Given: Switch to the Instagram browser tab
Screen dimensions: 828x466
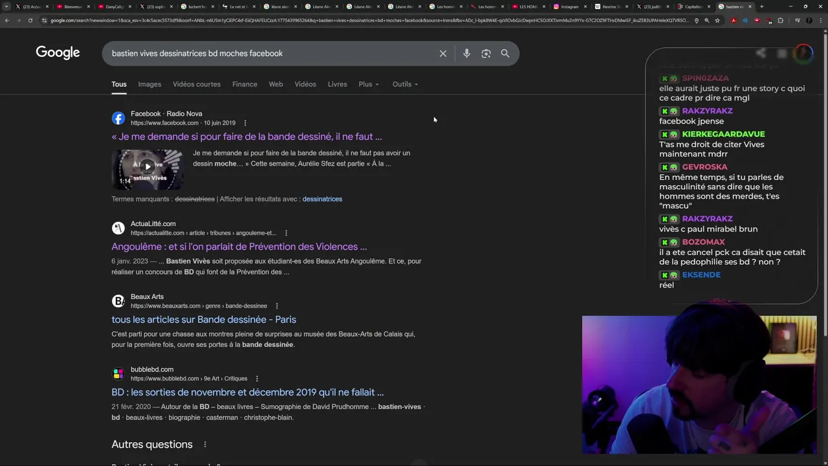Looking at the screenshot, I should tap(569, 6).
